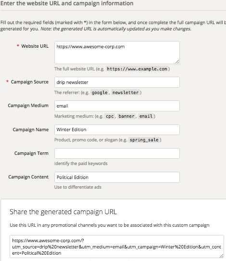
Task: Click the Campaign Source label
Action: (x=30, y=82)
